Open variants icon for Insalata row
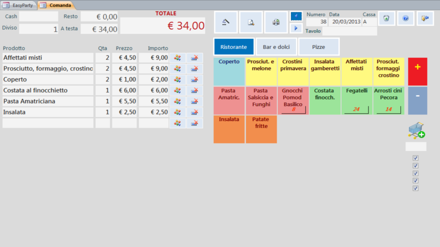 177,113
